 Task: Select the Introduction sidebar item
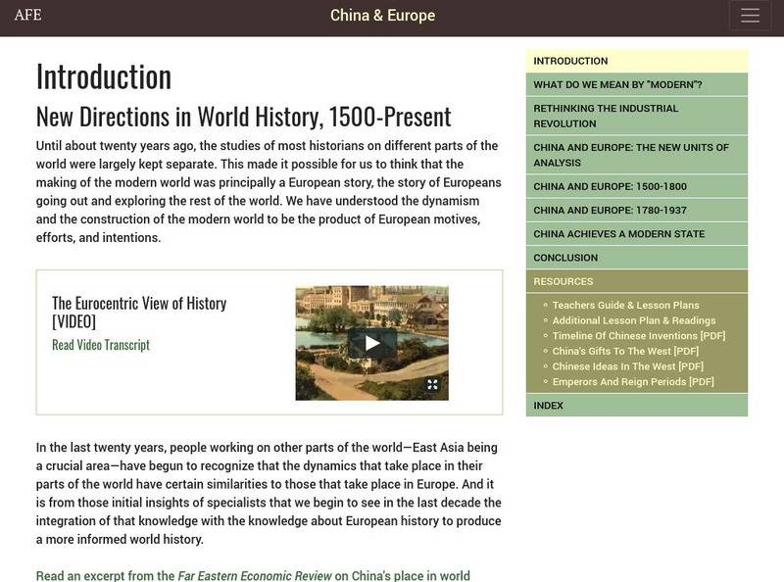tap(636, 61)
